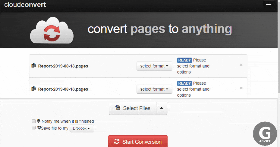
Task: Remove the second file with the X
Action: [x=241, y=88]
